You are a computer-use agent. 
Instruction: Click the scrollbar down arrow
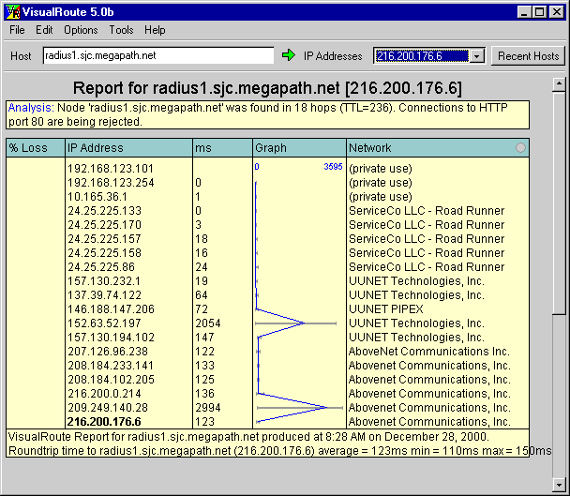(x=559, y=485)
